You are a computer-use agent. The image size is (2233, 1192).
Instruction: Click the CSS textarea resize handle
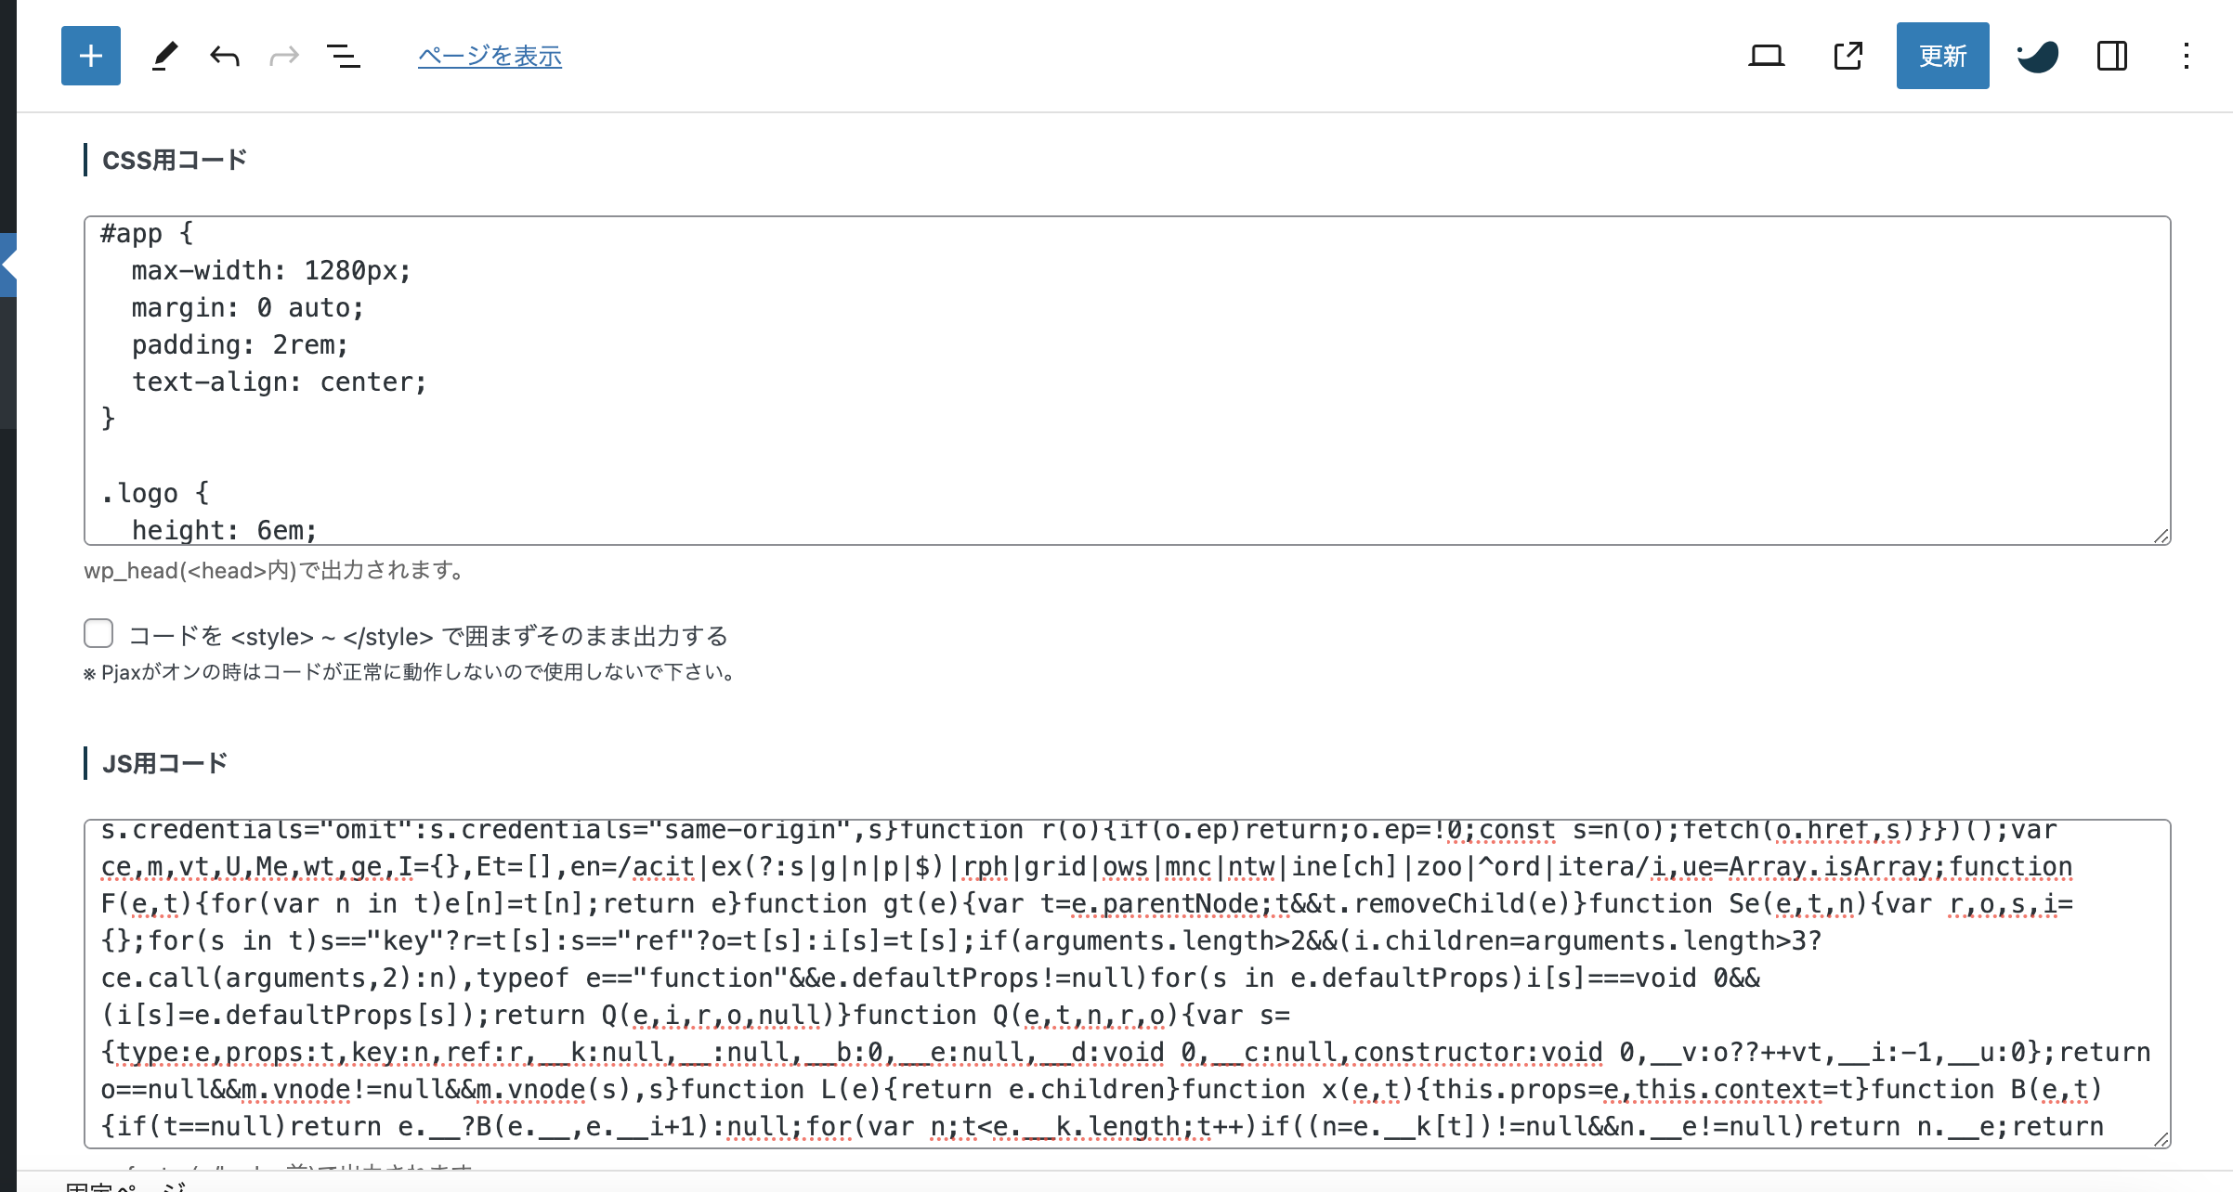pyautogui.click(x=2161, y=537)
